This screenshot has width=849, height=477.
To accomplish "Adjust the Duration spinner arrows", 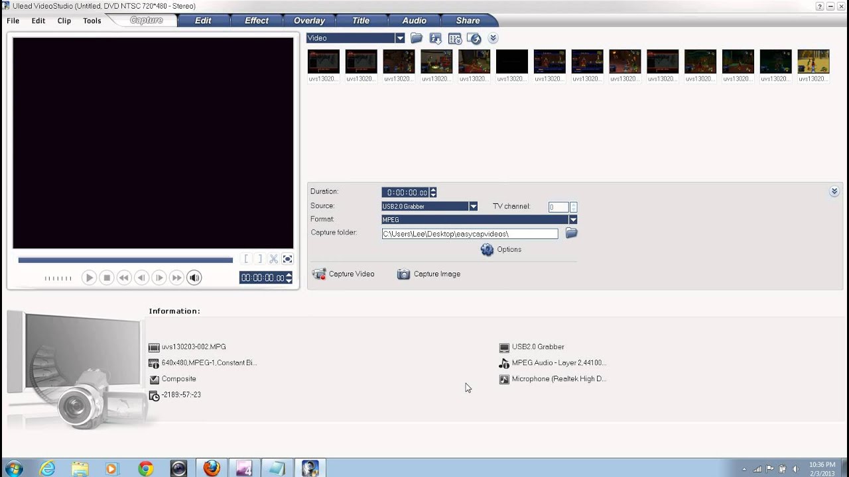I will 433,193.
